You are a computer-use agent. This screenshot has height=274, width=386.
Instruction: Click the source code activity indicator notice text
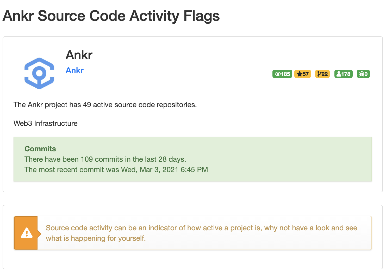point(201,233)
